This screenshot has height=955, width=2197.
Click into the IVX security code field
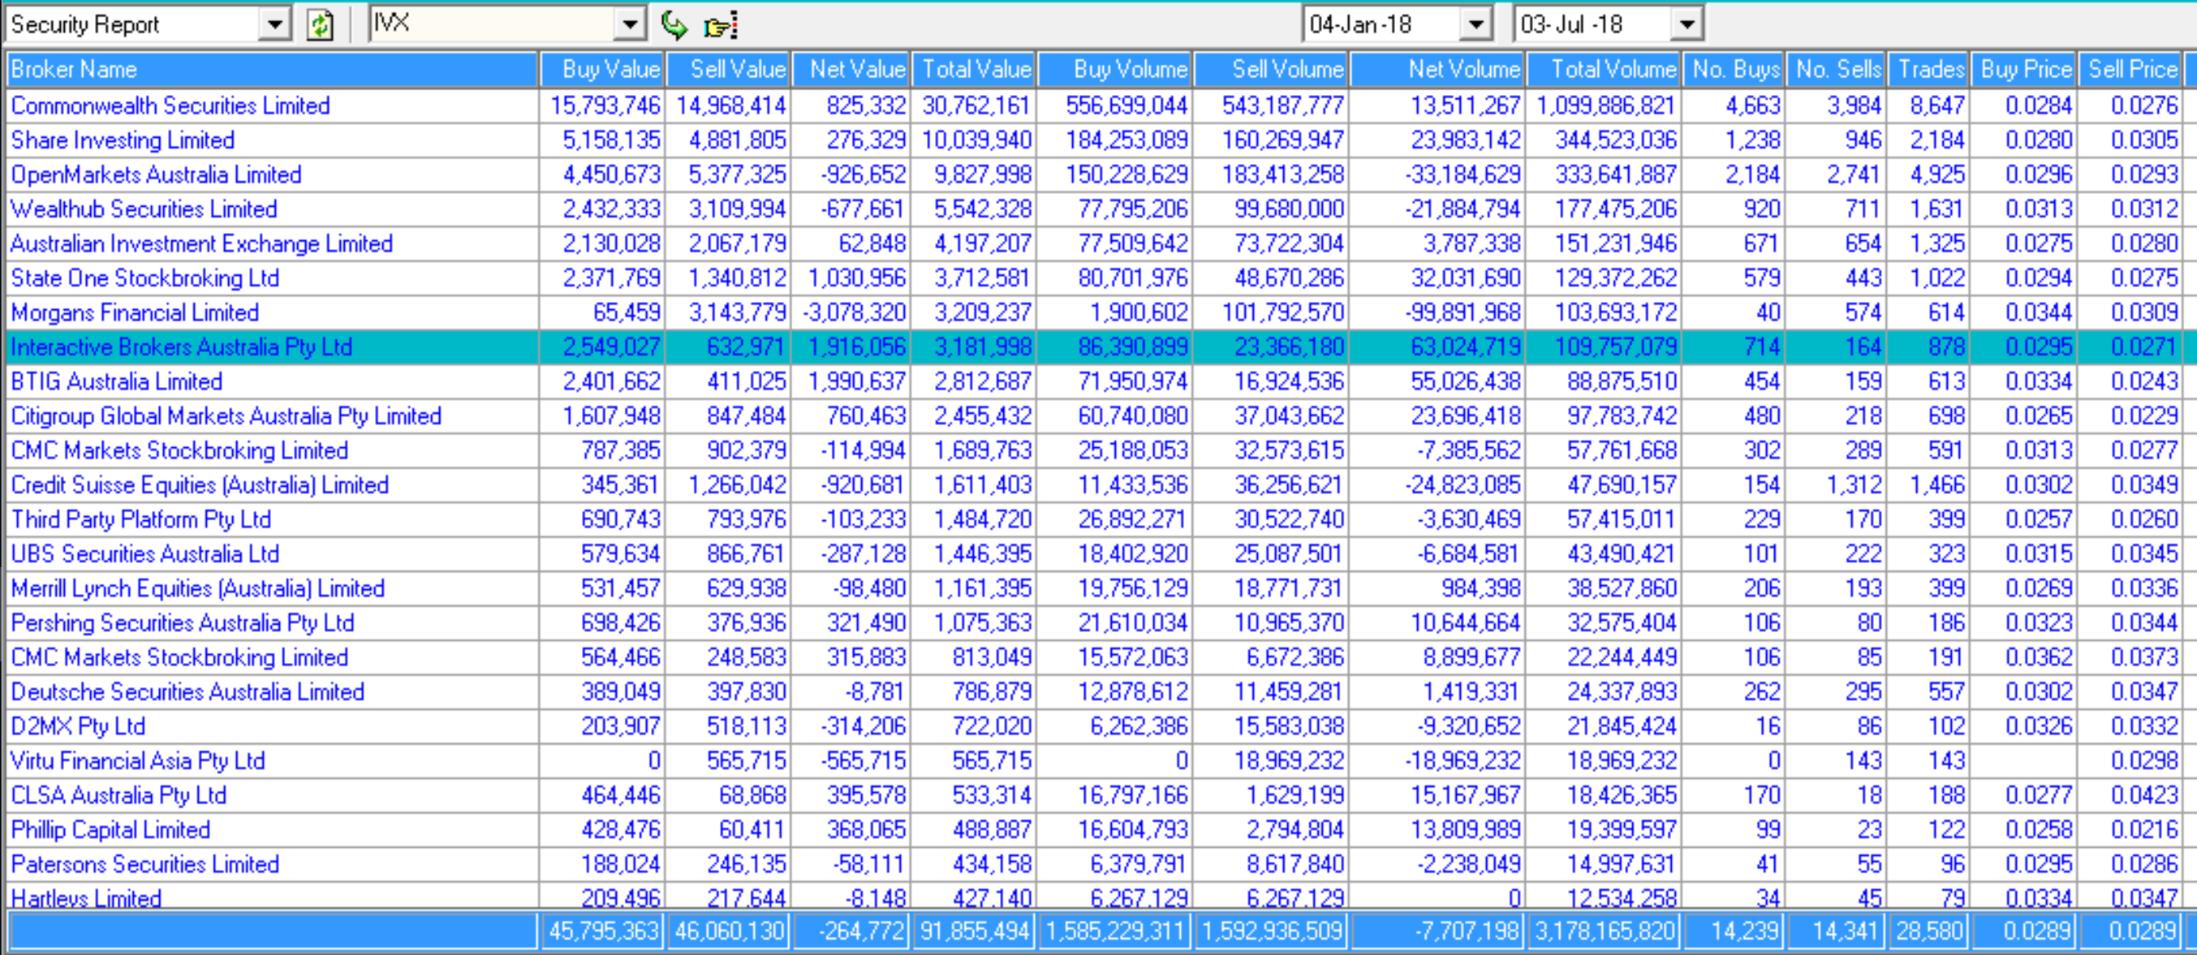coord(493,24)
